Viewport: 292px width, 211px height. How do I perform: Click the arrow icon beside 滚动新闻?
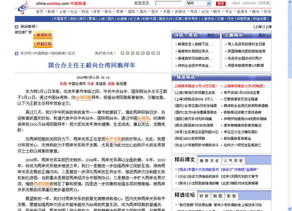pos(17,27)
